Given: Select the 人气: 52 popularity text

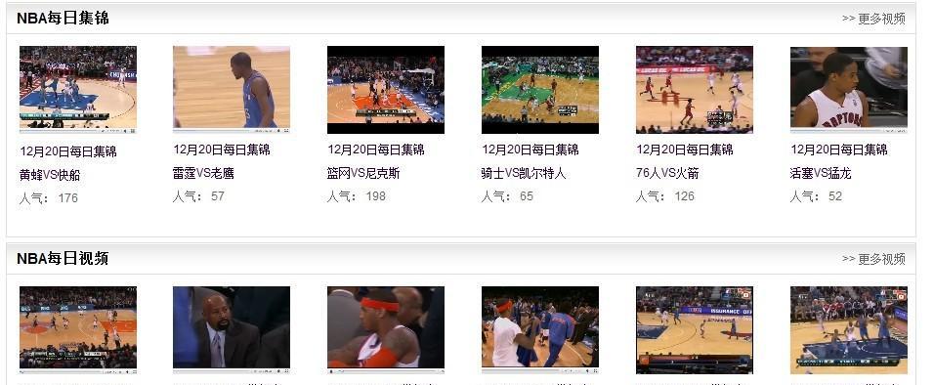Looking at the screenshot, I should click(816, 196).
